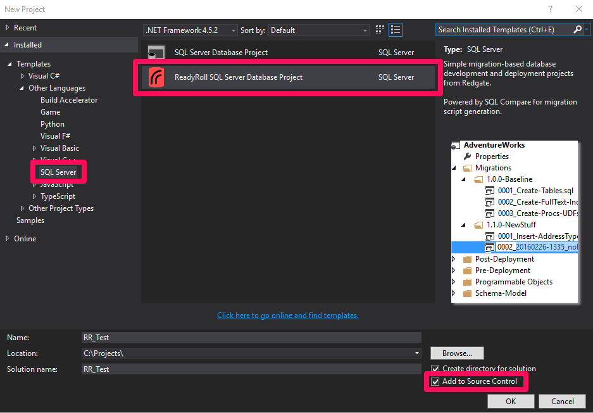Image resolution: width=593 pixels, height=413 pixels.
Task: Click the go online find templates link
Action: pos(288,315)
